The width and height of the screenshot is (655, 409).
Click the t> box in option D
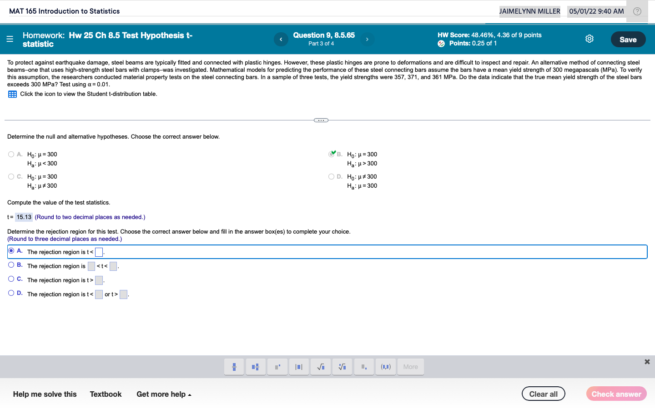[x=123, y=294]
